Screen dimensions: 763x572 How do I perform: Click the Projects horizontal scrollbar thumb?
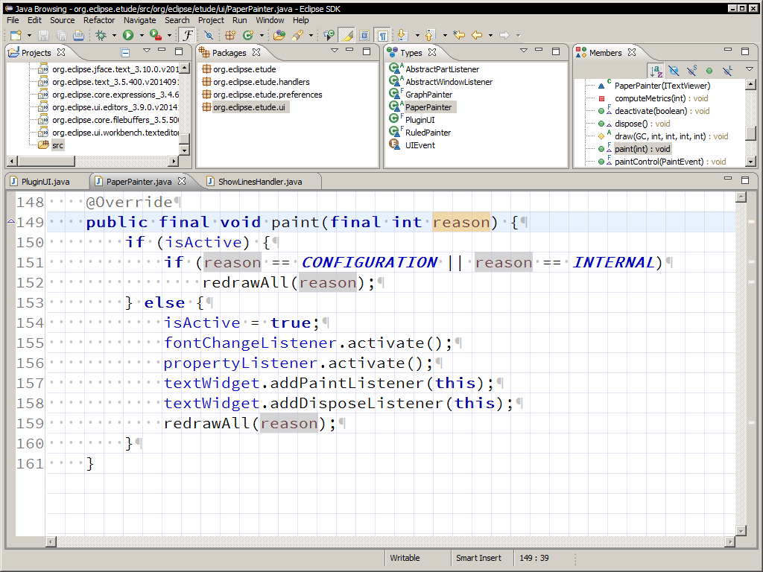47,161
